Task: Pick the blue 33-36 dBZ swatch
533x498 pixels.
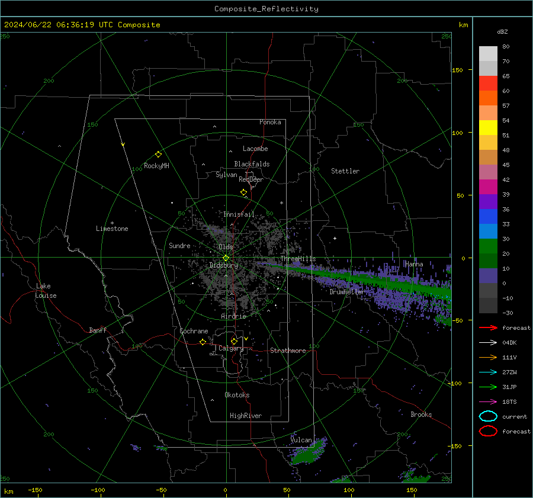Action: coord(488,216)
